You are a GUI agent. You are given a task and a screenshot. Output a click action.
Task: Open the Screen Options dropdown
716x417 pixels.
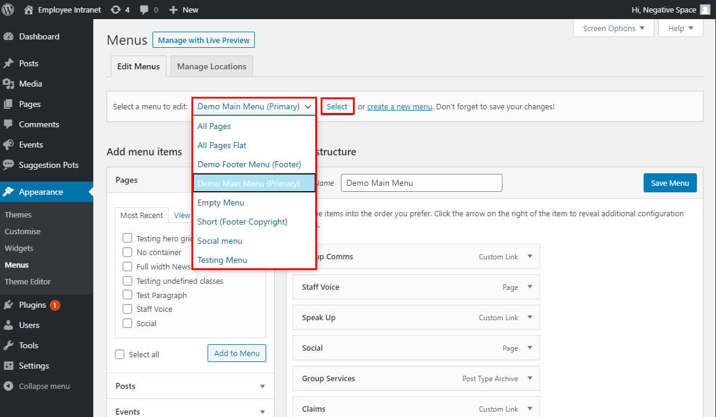613,28
